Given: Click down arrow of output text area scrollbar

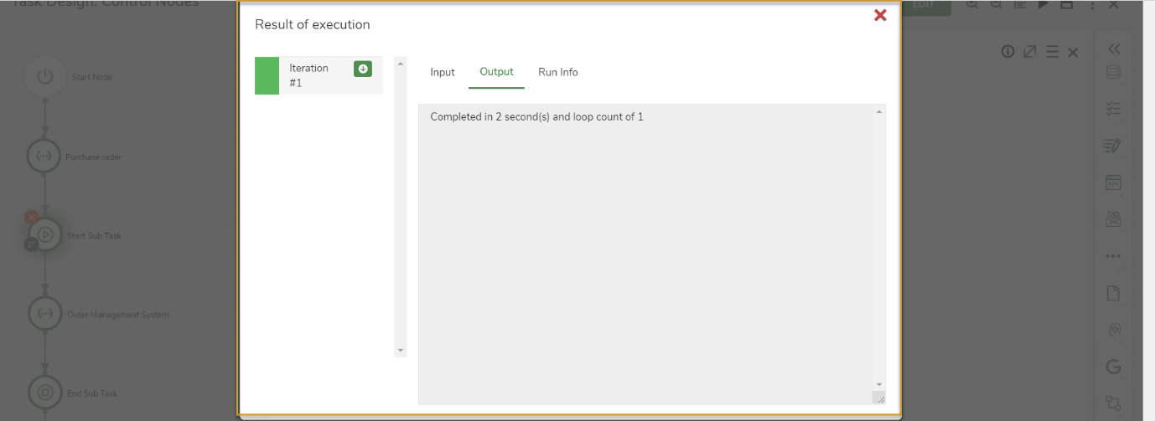Looking at the screenshot, I should click(x=878, y=384).
